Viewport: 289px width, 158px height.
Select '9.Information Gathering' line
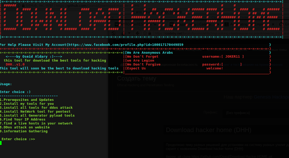point(24,131)
